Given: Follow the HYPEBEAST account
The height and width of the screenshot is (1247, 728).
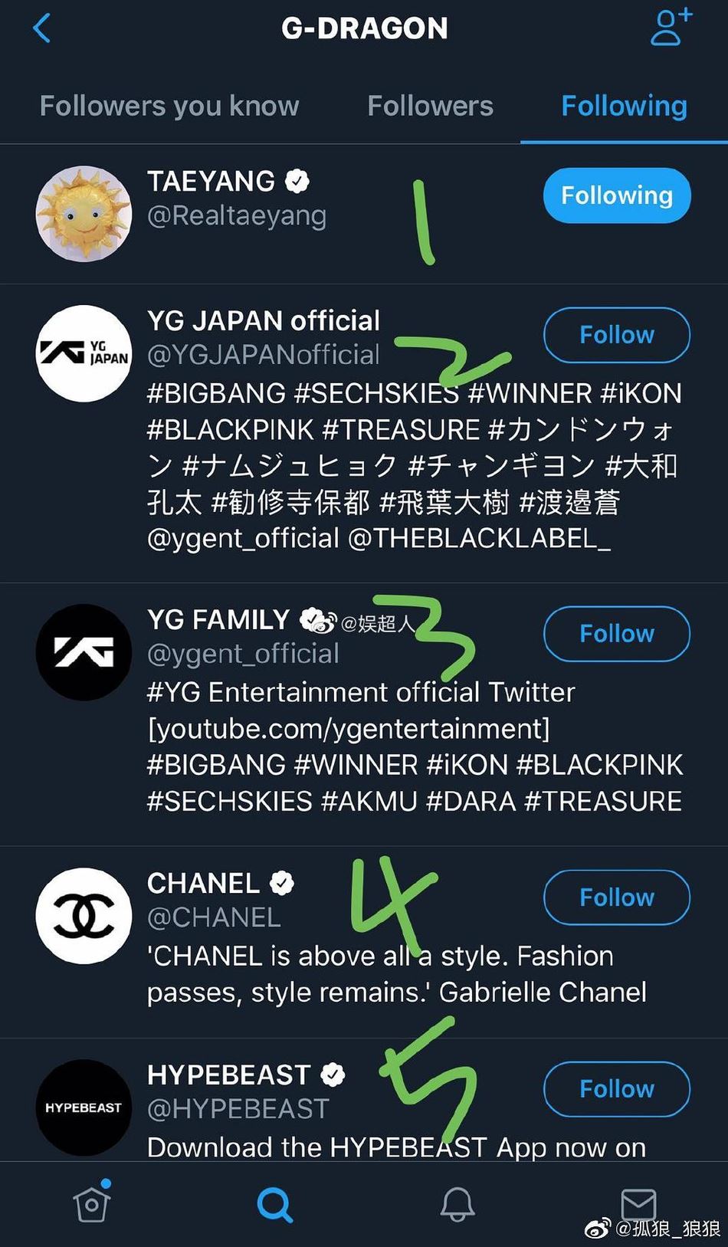Looking at the screenshot, I should pos(616,1089).
